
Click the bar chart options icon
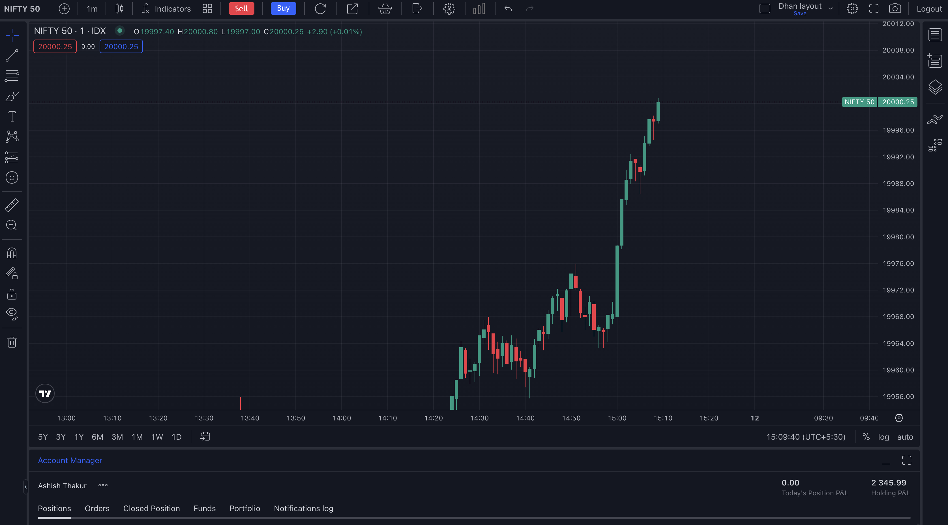(x=479, y=9)
